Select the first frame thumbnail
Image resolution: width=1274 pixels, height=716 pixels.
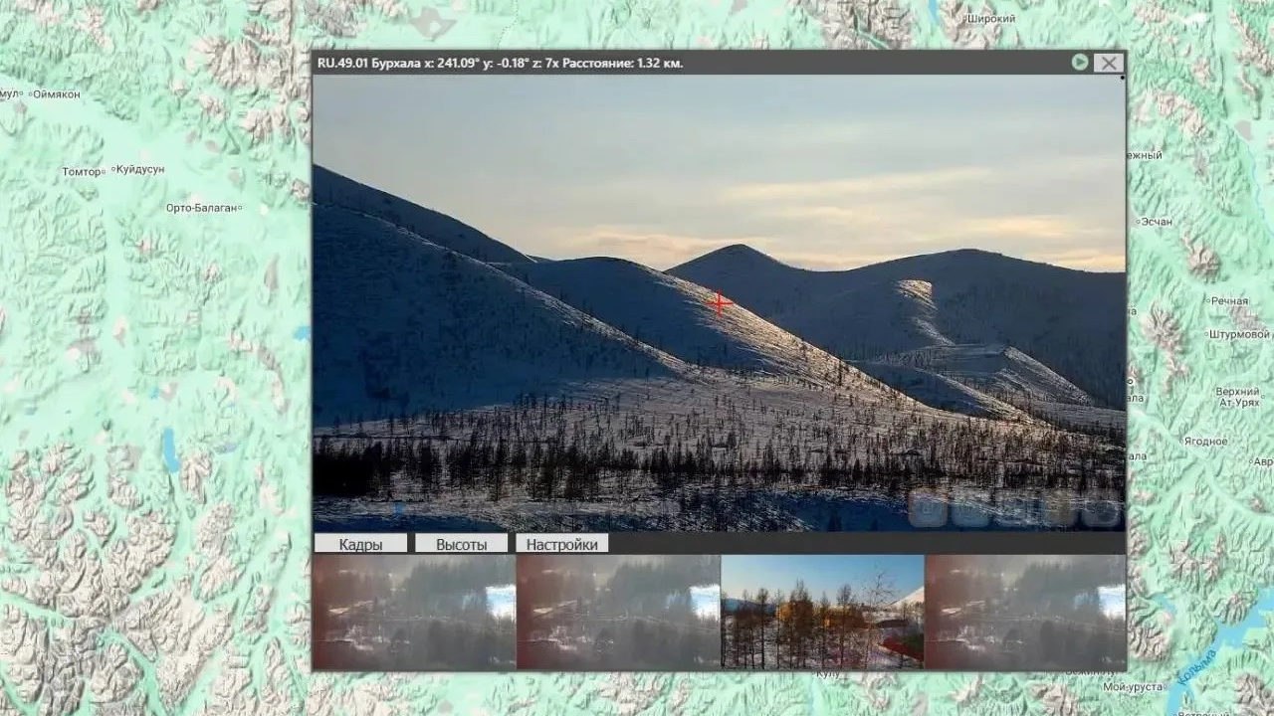[x=414, y=612]
